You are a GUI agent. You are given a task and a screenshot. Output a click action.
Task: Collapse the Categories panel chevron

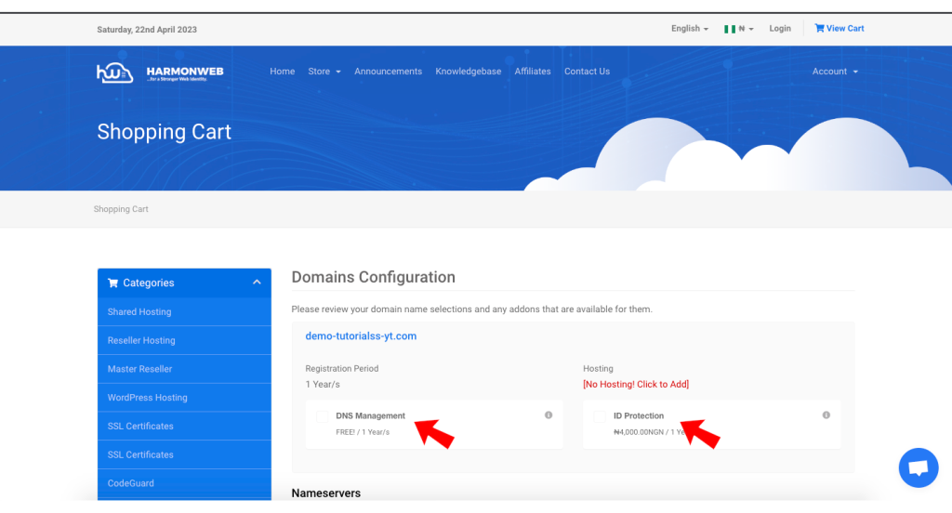(x=257, y=283)
